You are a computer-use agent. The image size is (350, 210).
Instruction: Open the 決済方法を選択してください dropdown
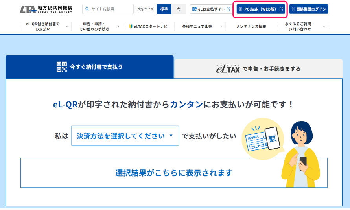125,136
